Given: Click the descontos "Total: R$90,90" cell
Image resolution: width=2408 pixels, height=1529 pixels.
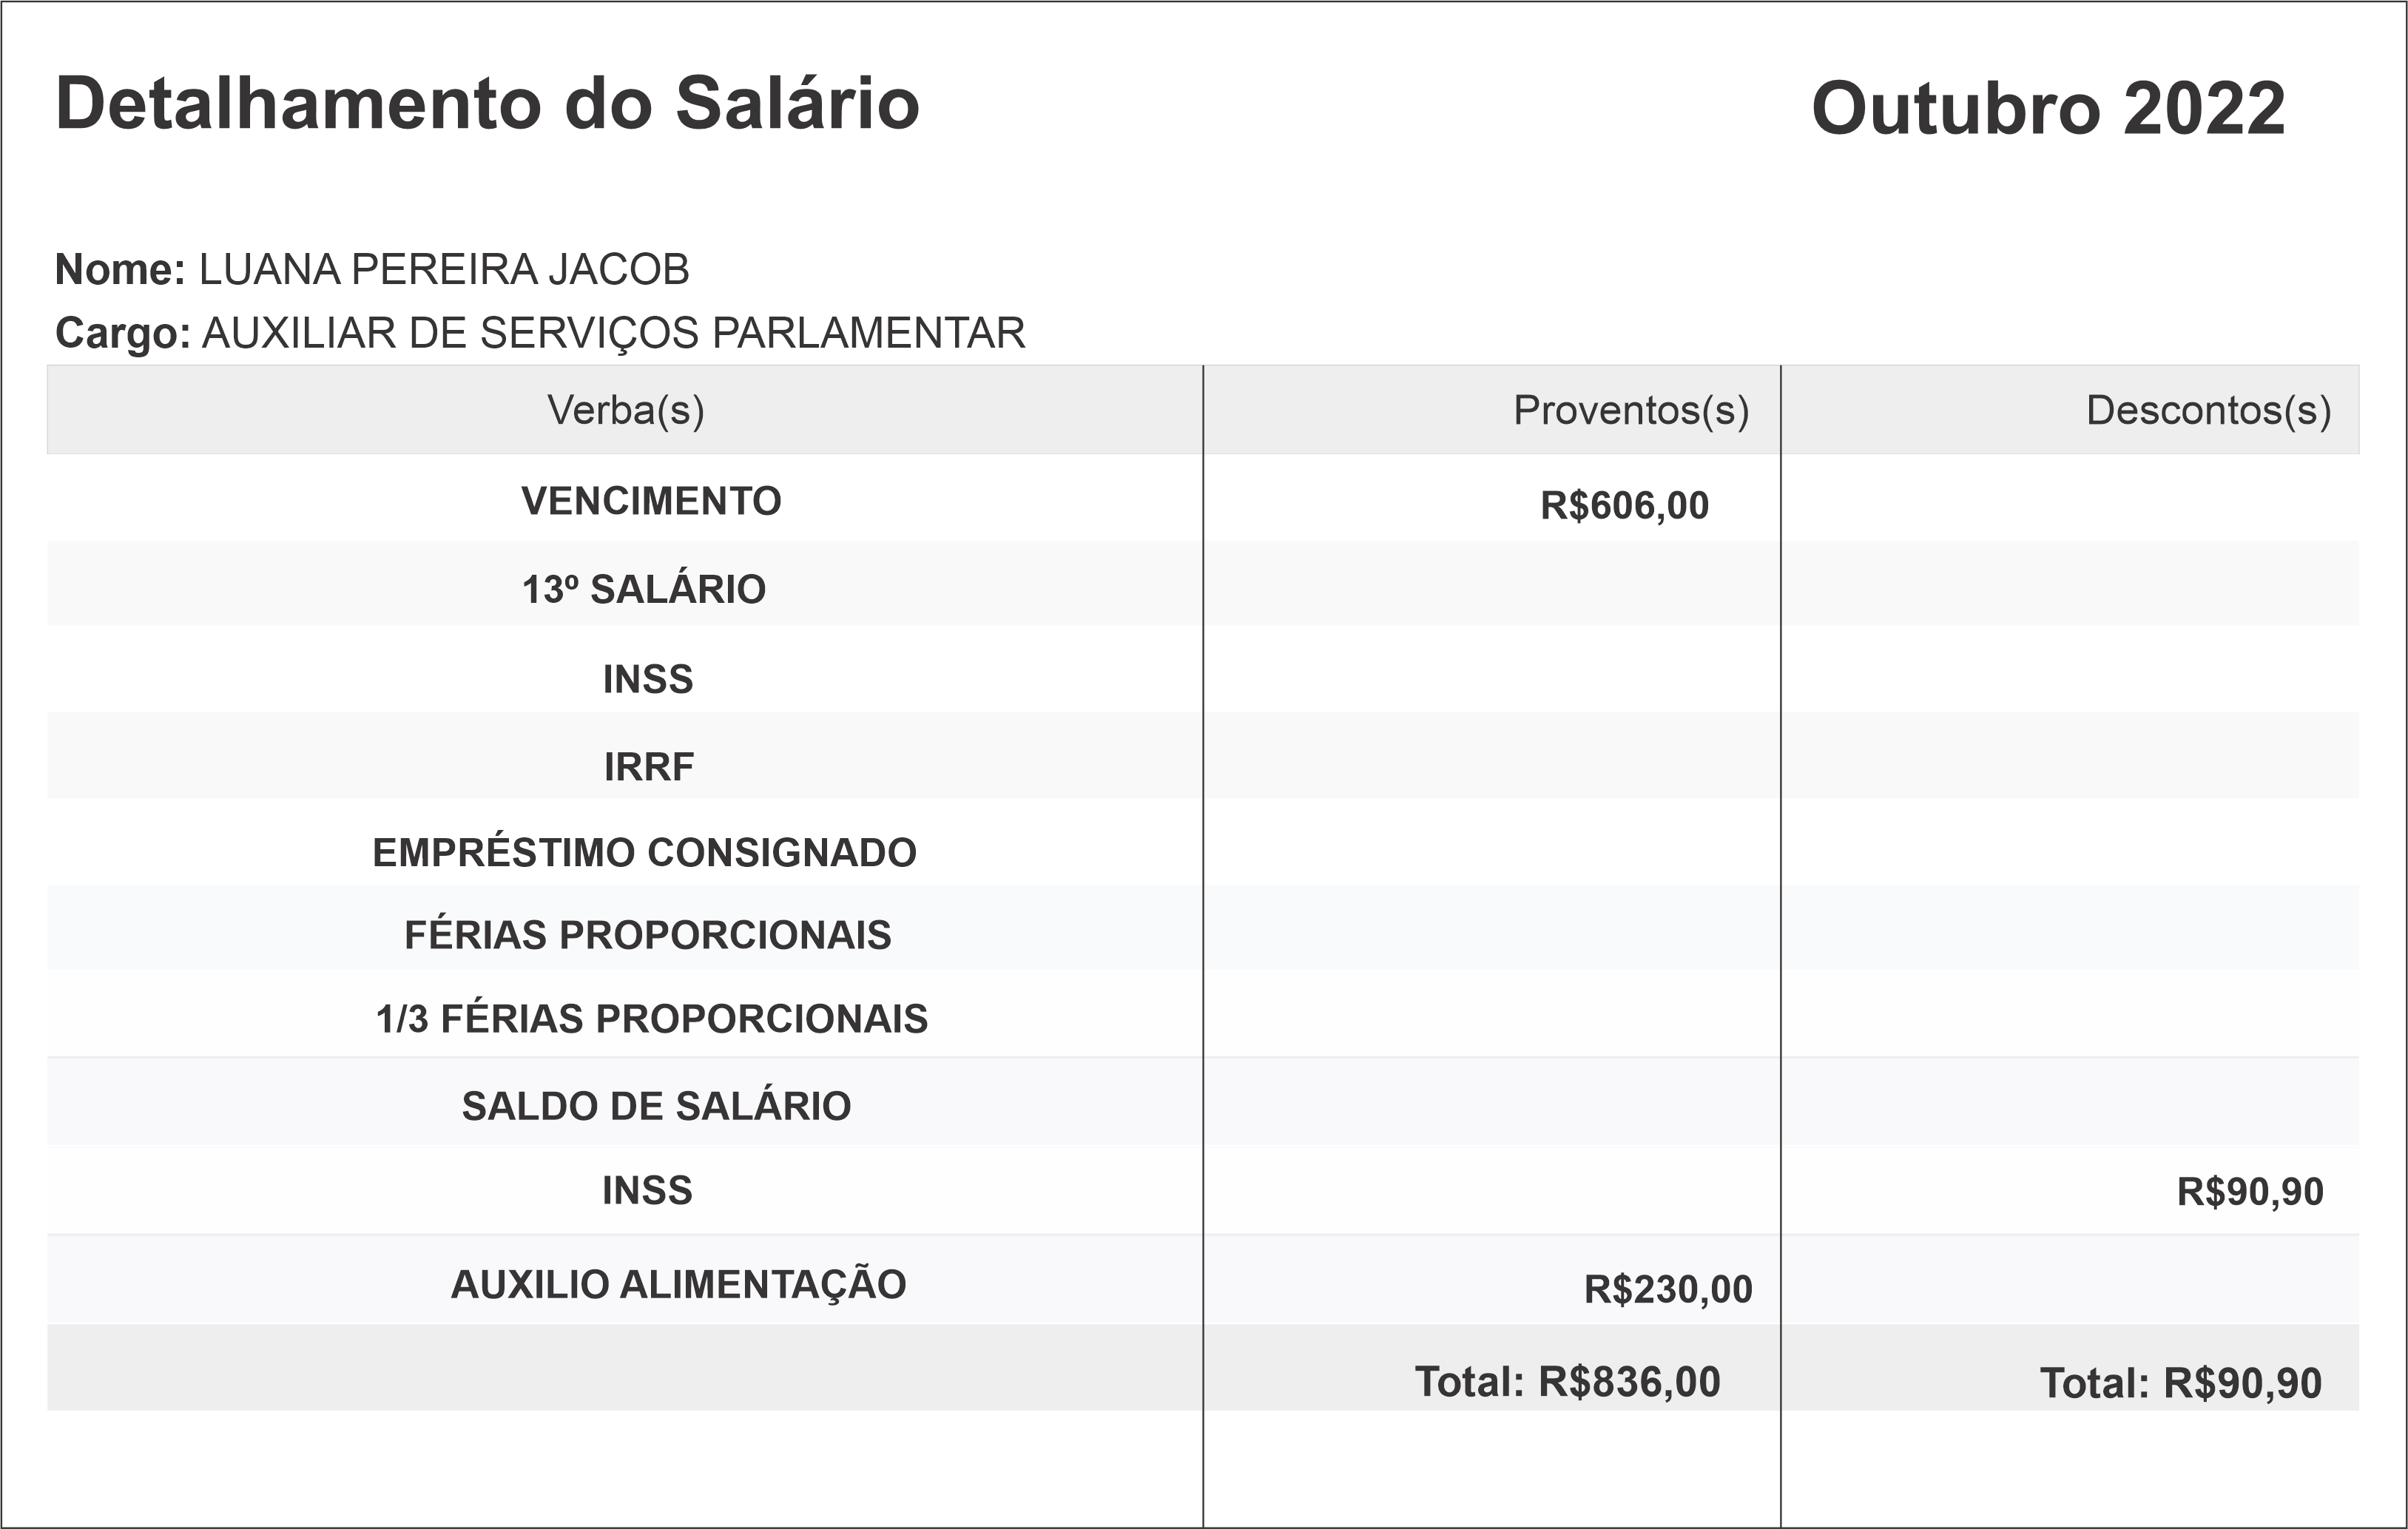Looking at the screenshot, I should coord(2180,1384).
